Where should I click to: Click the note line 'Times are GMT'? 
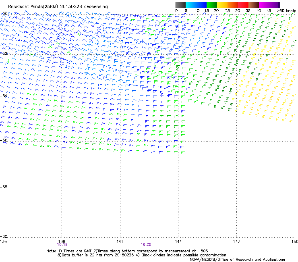click(78, 251)
